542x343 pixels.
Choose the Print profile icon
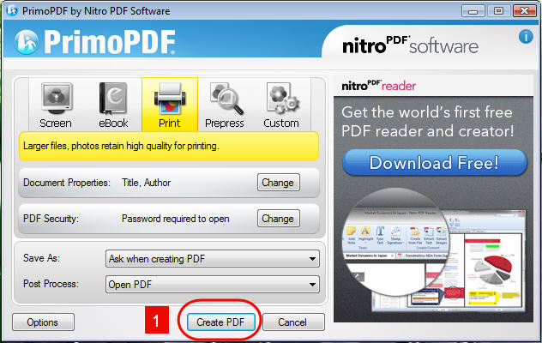click(170, 105)
